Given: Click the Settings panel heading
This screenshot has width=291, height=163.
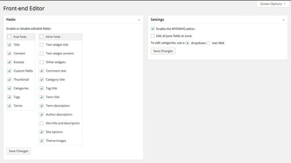Looking at the screenshot, I should [x=158, y=20].
